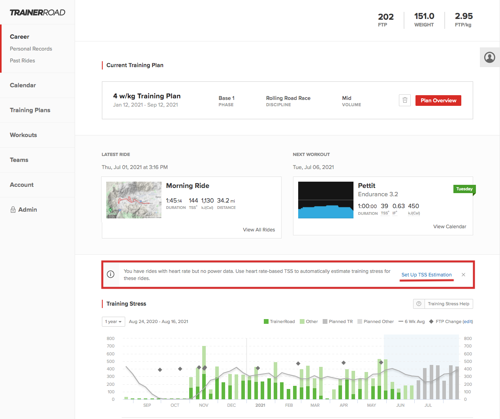Click the Endurance 3.2 label

[378, 194]
